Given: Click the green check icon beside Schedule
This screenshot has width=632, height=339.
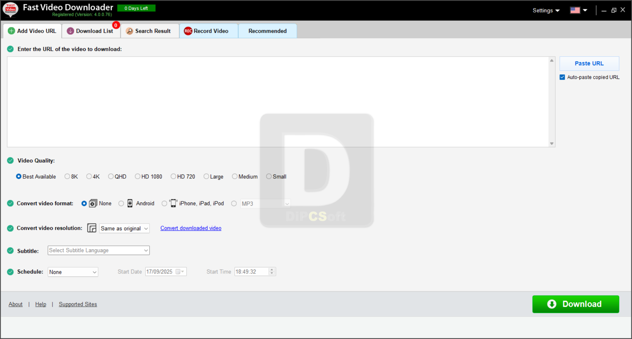Looking at the screenshot, I should [x=11, y=272].
